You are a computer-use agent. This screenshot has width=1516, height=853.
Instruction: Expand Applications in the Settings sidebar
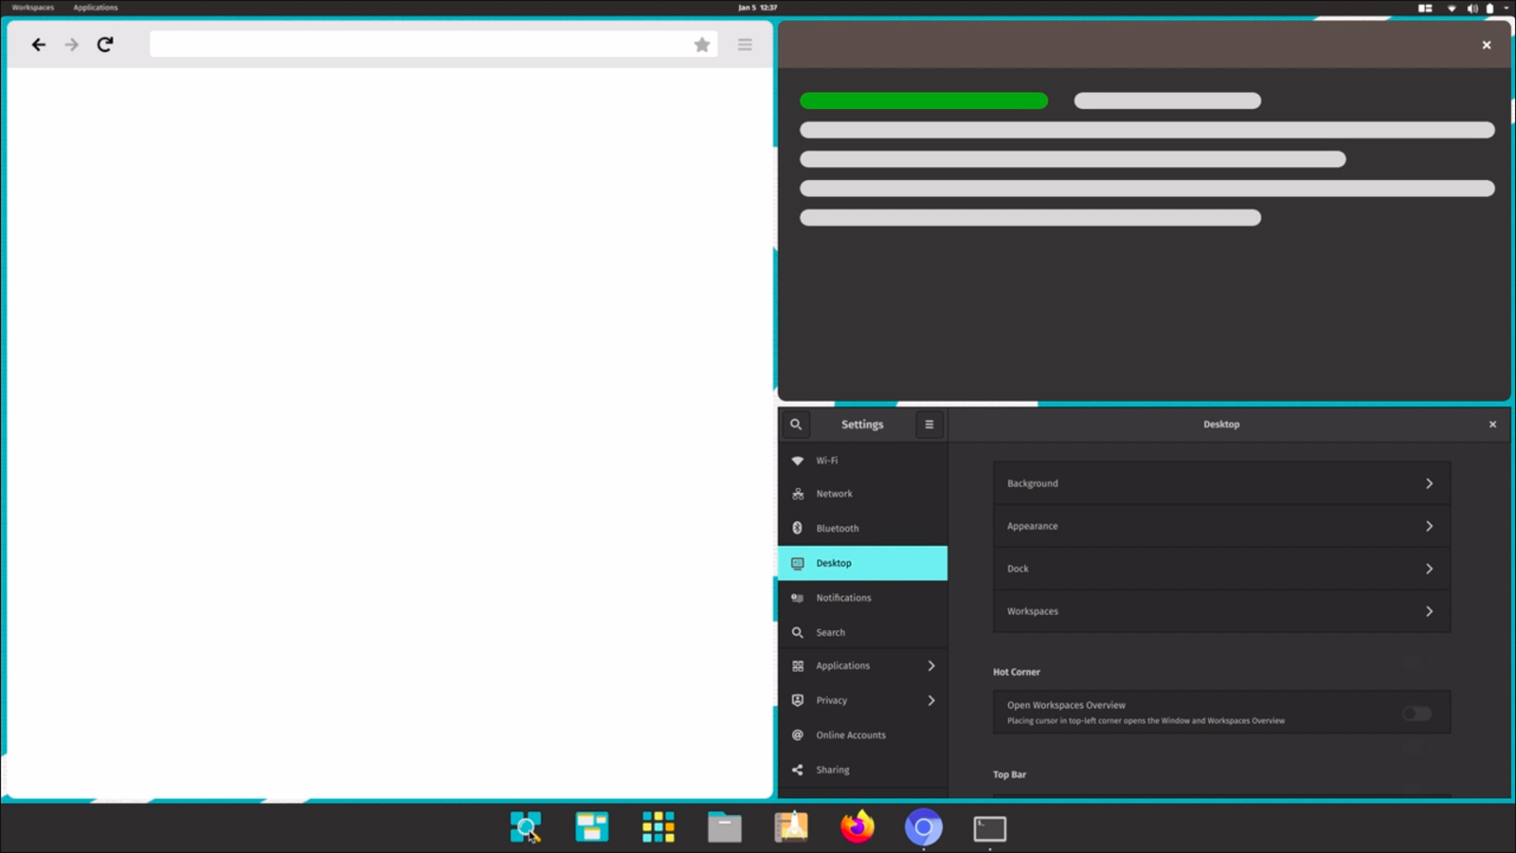click(862, 666)
